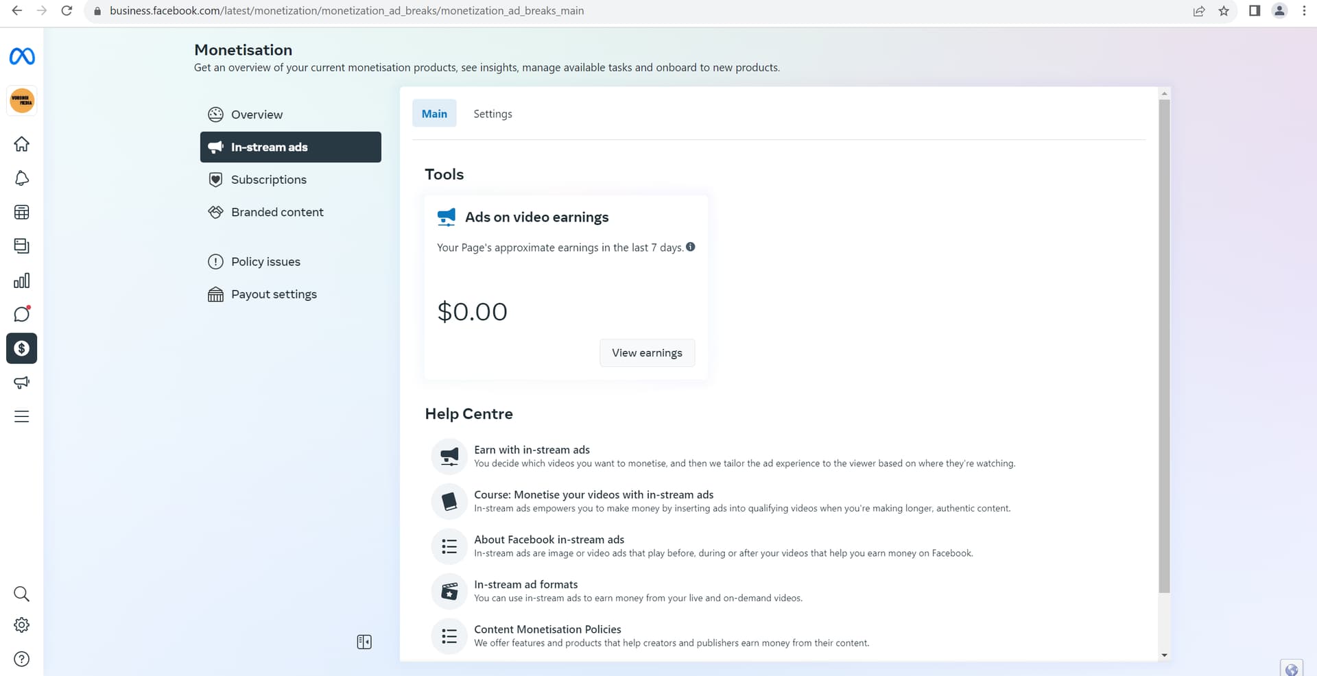Click the Search magnifier icon

tap(22, 594)
